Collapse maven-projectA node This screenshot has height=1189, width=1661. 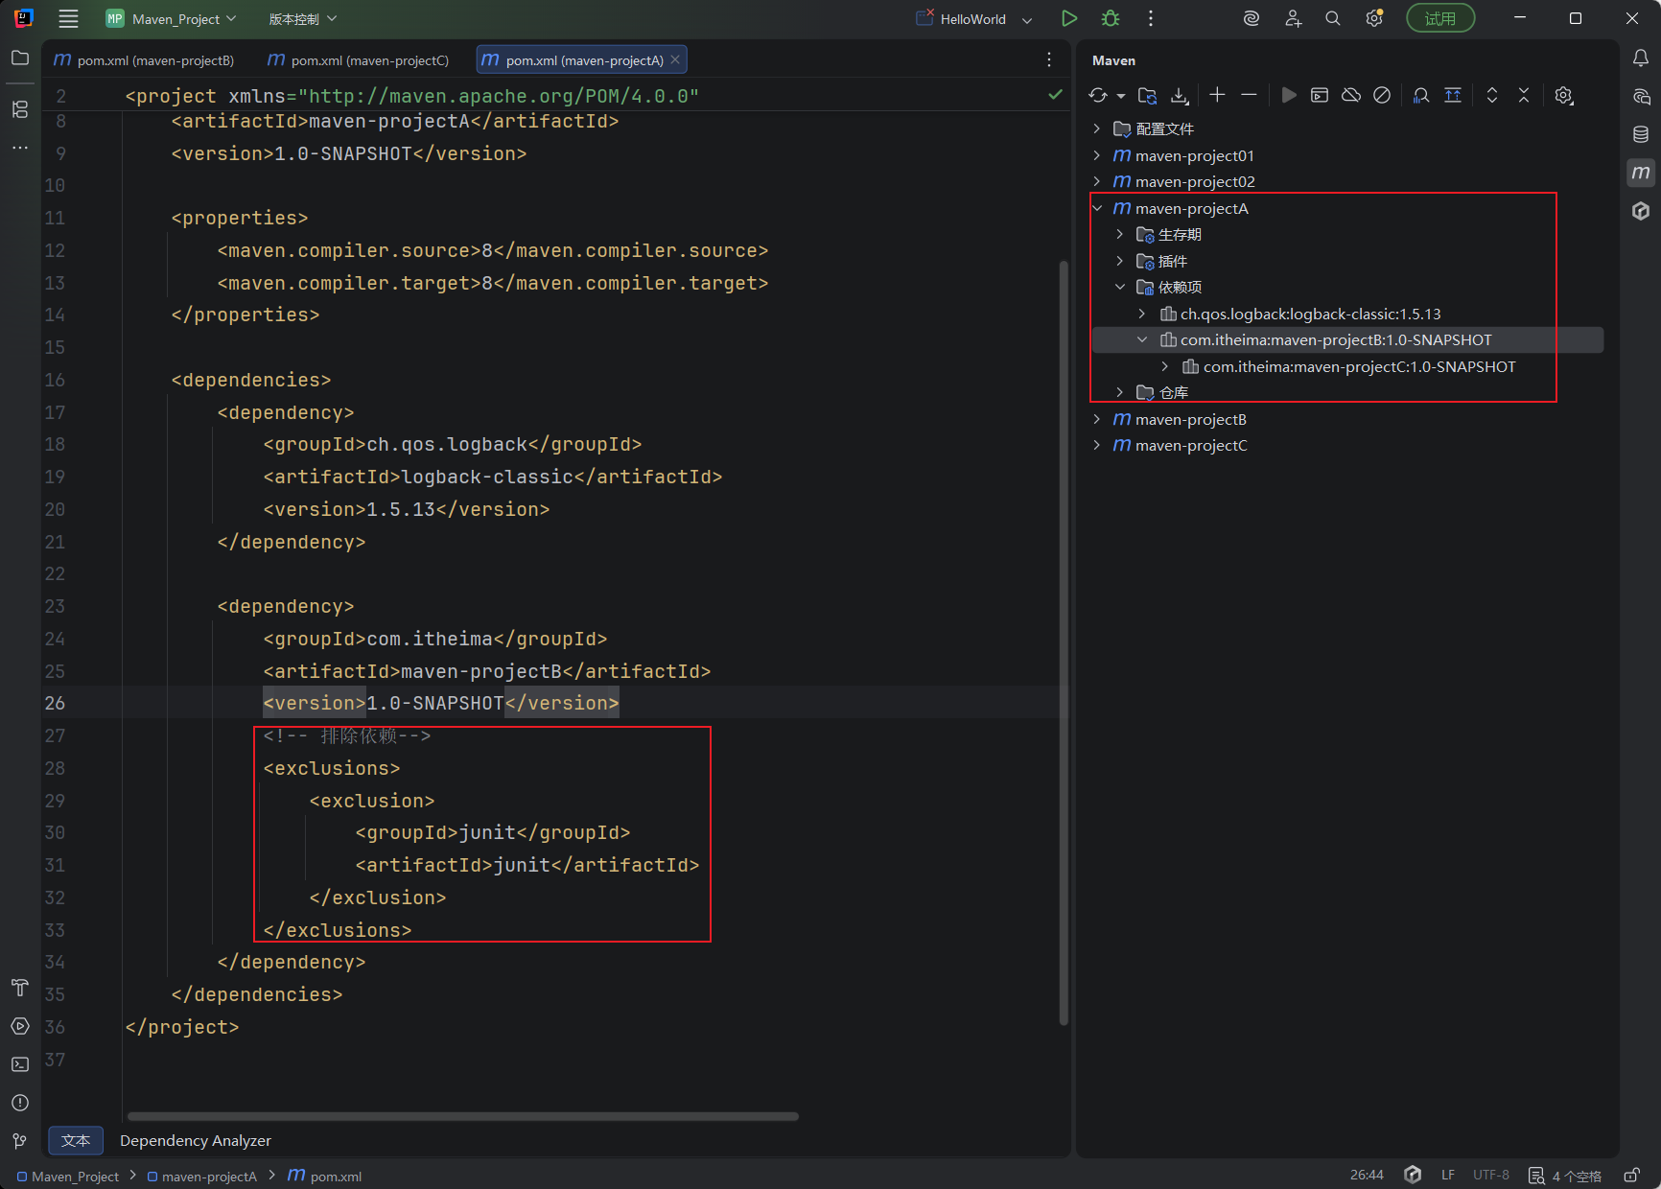tap(1097, 208)
